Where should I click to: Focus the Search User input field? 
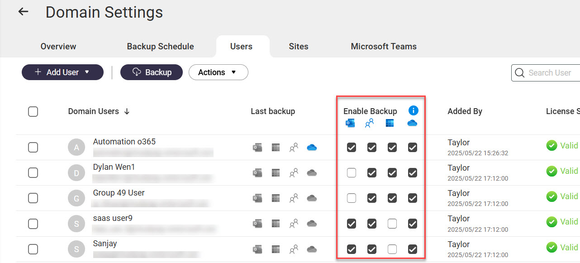[552, 73]
